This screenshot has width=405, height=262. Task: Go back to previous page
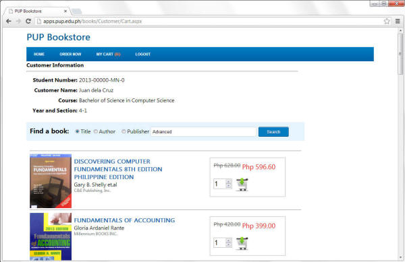click(x=9, y=21)
